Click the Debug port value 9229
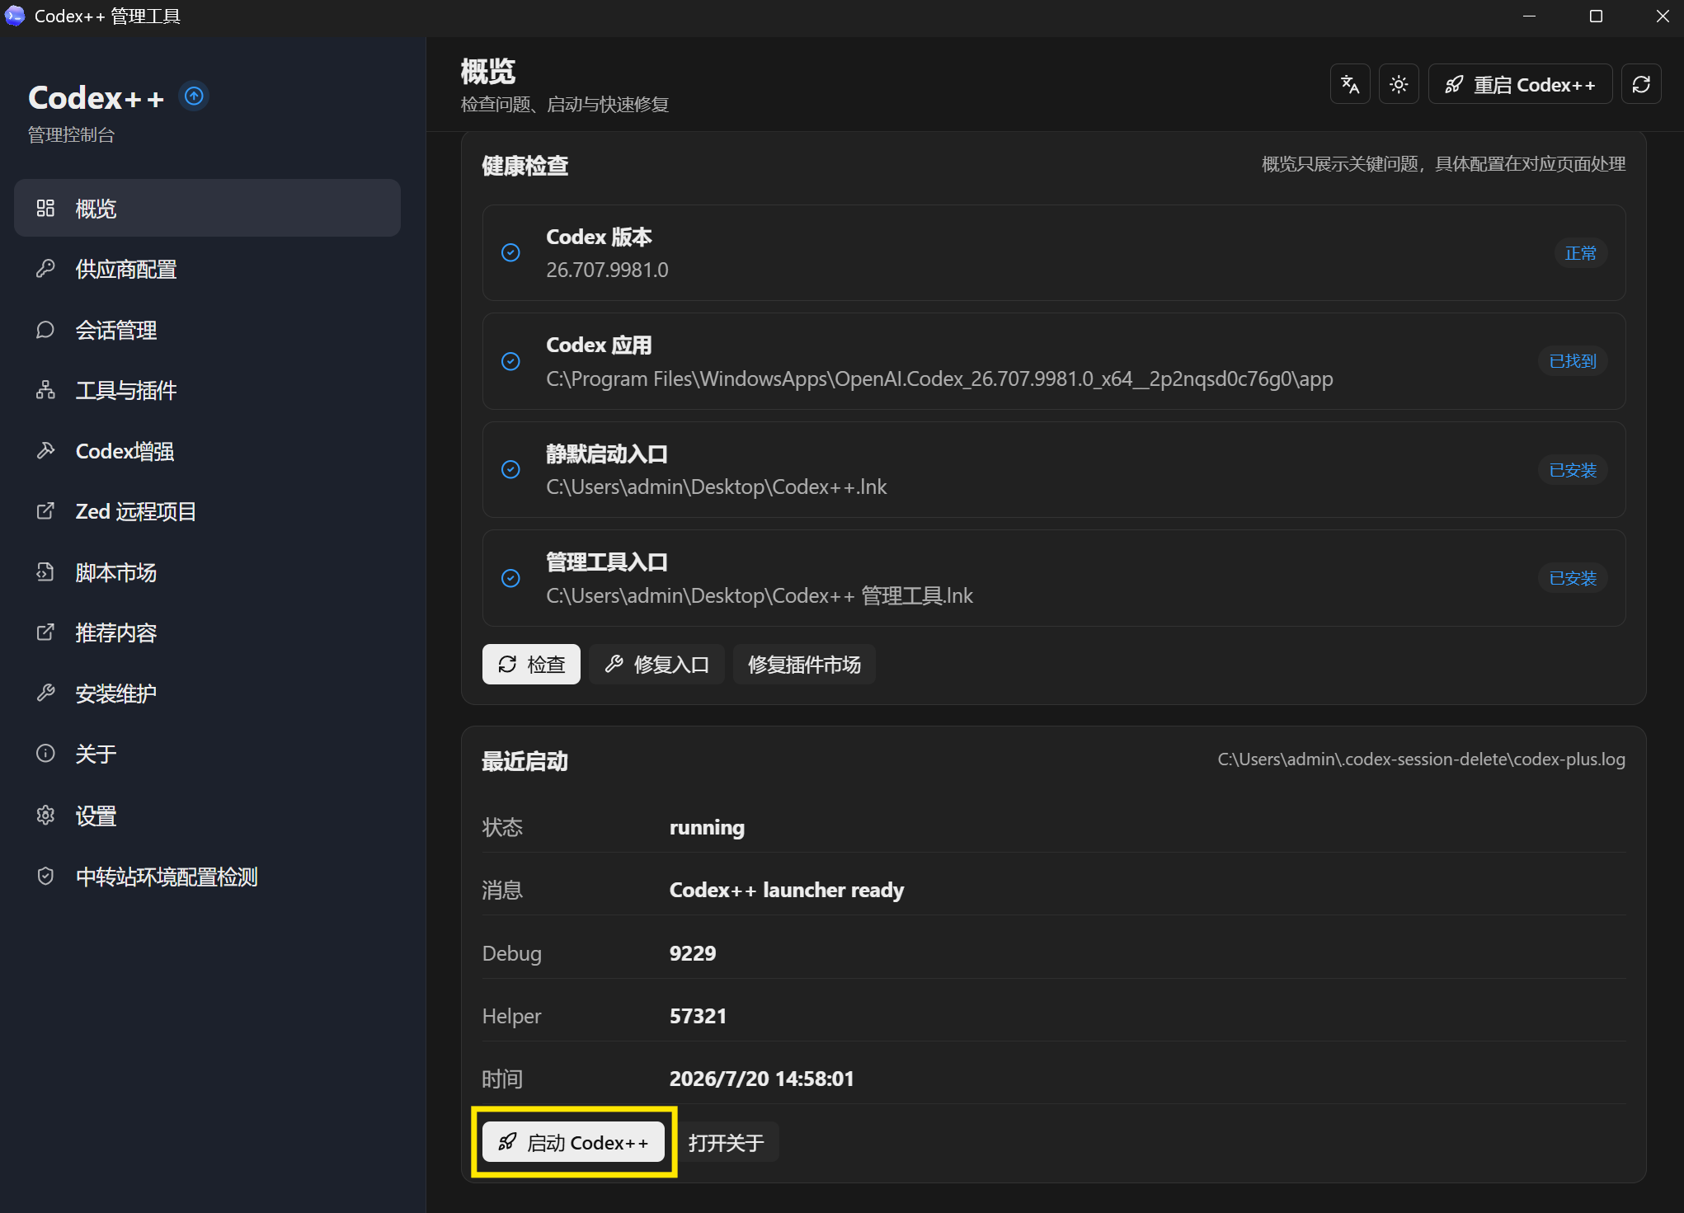This screenshot has width=1684, height=1213. tap(693, 953)
